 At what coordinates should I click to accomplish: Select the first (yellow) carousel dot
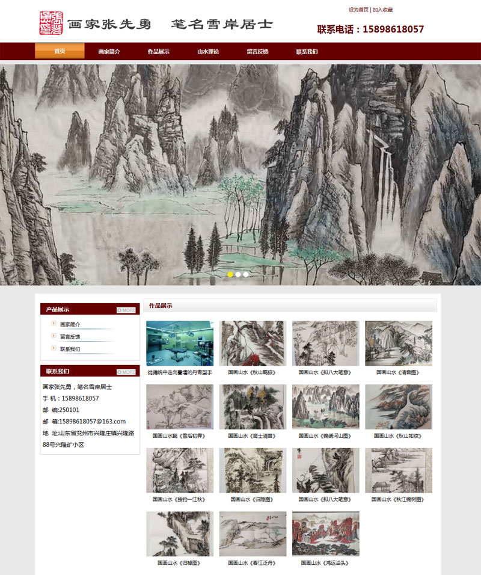[x=230, y=274]
